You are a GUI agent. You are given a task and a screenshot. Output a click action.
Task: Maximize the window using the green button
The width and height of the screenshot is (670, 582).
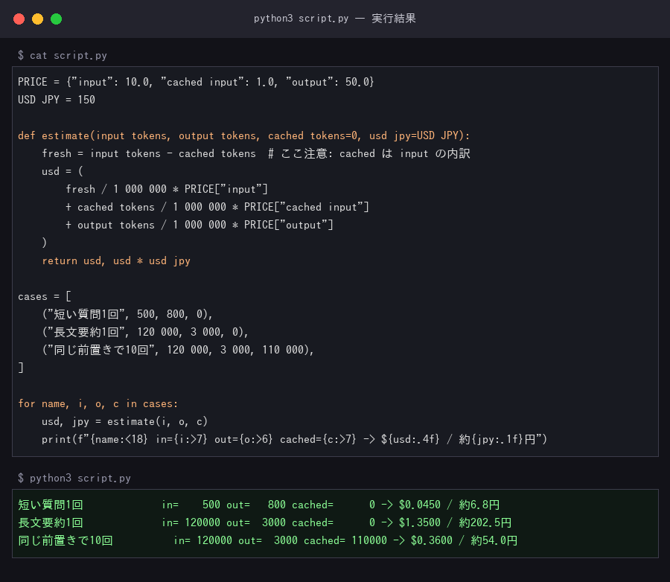click(x=57, y=19)
